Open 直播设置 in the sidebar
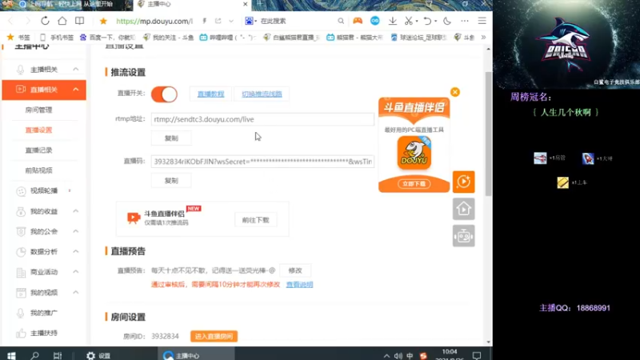 click(x=38, y=130)
